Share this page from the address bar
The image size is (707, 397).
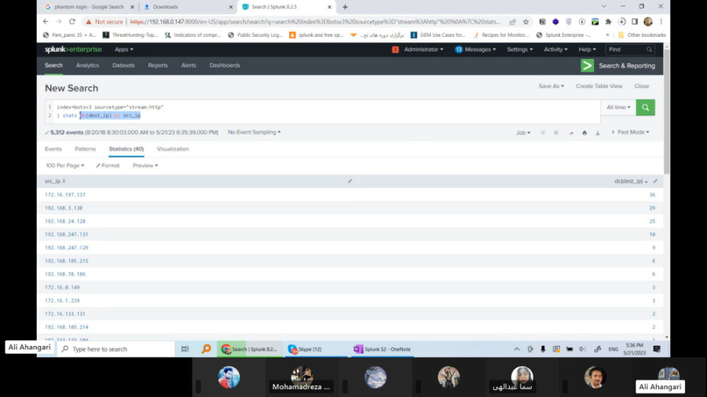click(513, 22)
